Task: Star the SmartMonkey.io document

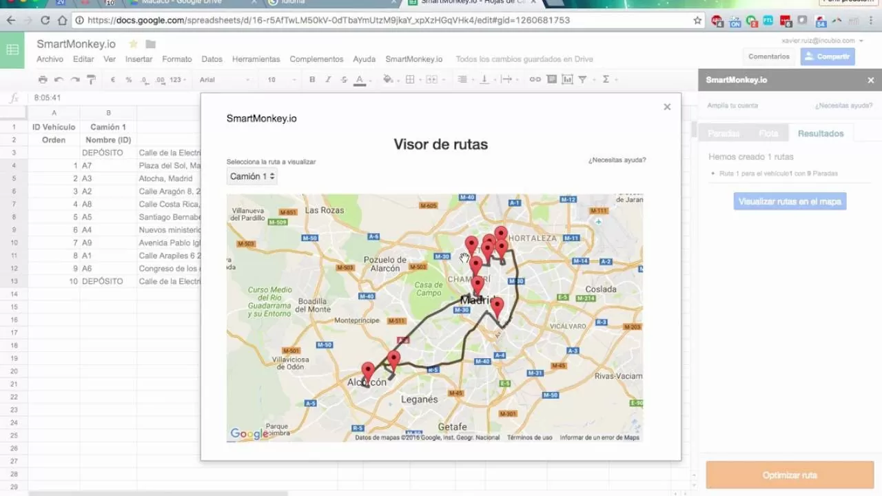Action: coord(134,44)
